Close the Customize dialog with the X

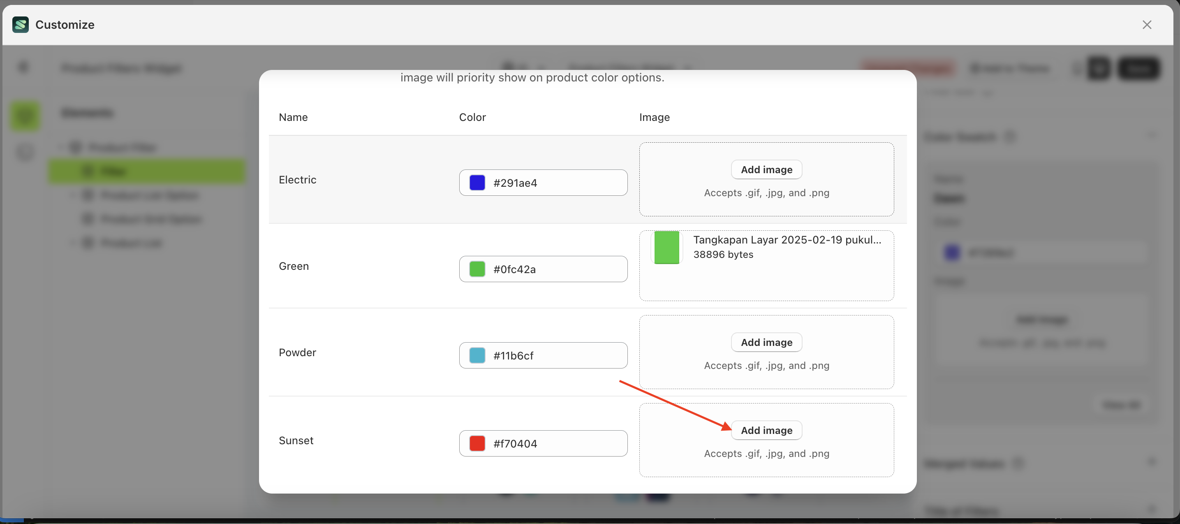point(1146,25)
